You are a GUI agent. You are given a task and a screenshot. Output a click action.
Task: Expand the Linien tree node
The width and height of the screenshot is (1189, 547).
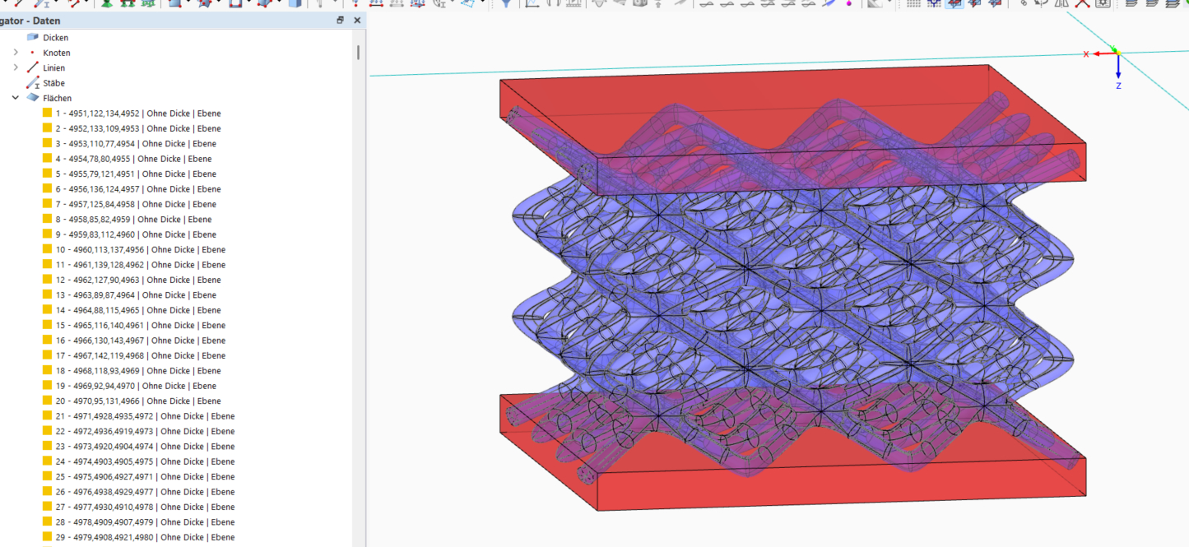(16, 67)
